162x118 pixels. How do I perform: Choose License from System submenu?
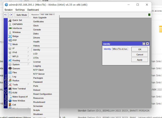tap(45, 62)
